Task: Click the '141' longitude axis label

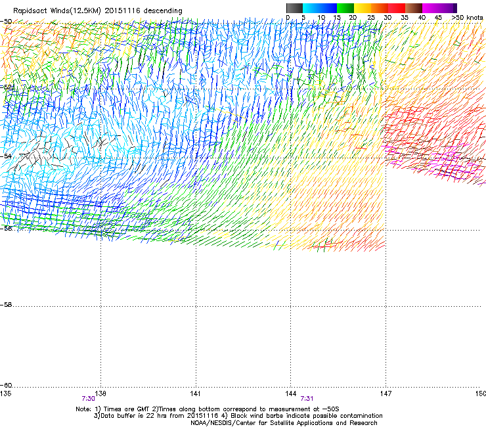Action: click(195, 393)
